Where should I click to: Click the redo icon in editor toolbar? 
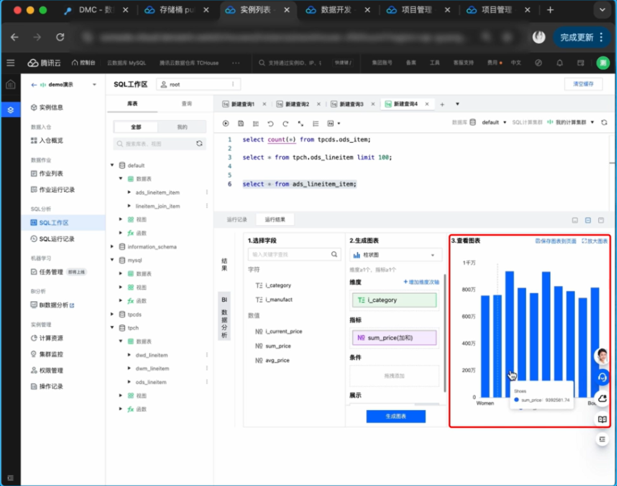tap(285, 123)
